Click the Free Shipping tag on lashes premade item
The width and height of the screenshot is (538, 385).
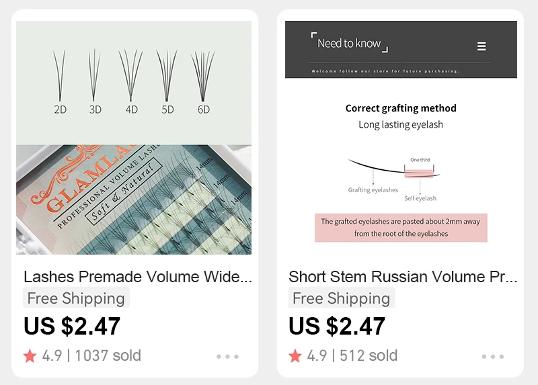click(x=76, y=298)
